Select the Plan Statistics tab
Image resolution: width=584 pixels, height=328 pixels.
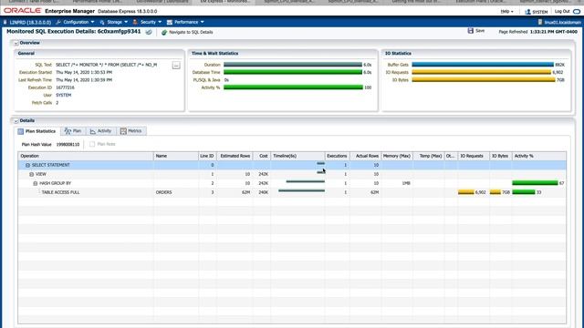(x=36, y=131)
